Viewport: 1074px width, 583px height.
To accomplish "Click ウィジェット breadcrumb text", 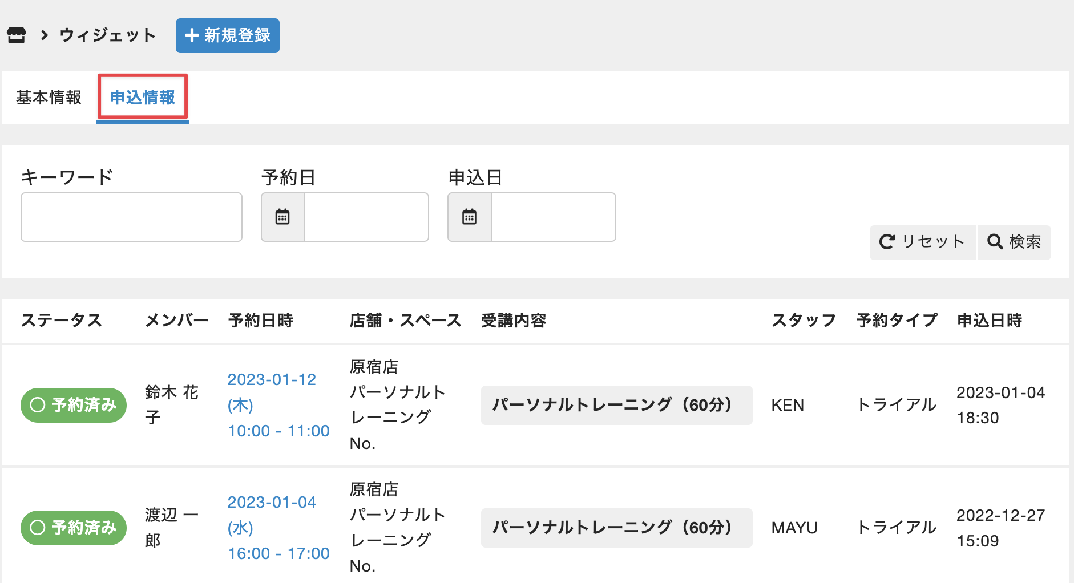I will (x=107, y=35).
